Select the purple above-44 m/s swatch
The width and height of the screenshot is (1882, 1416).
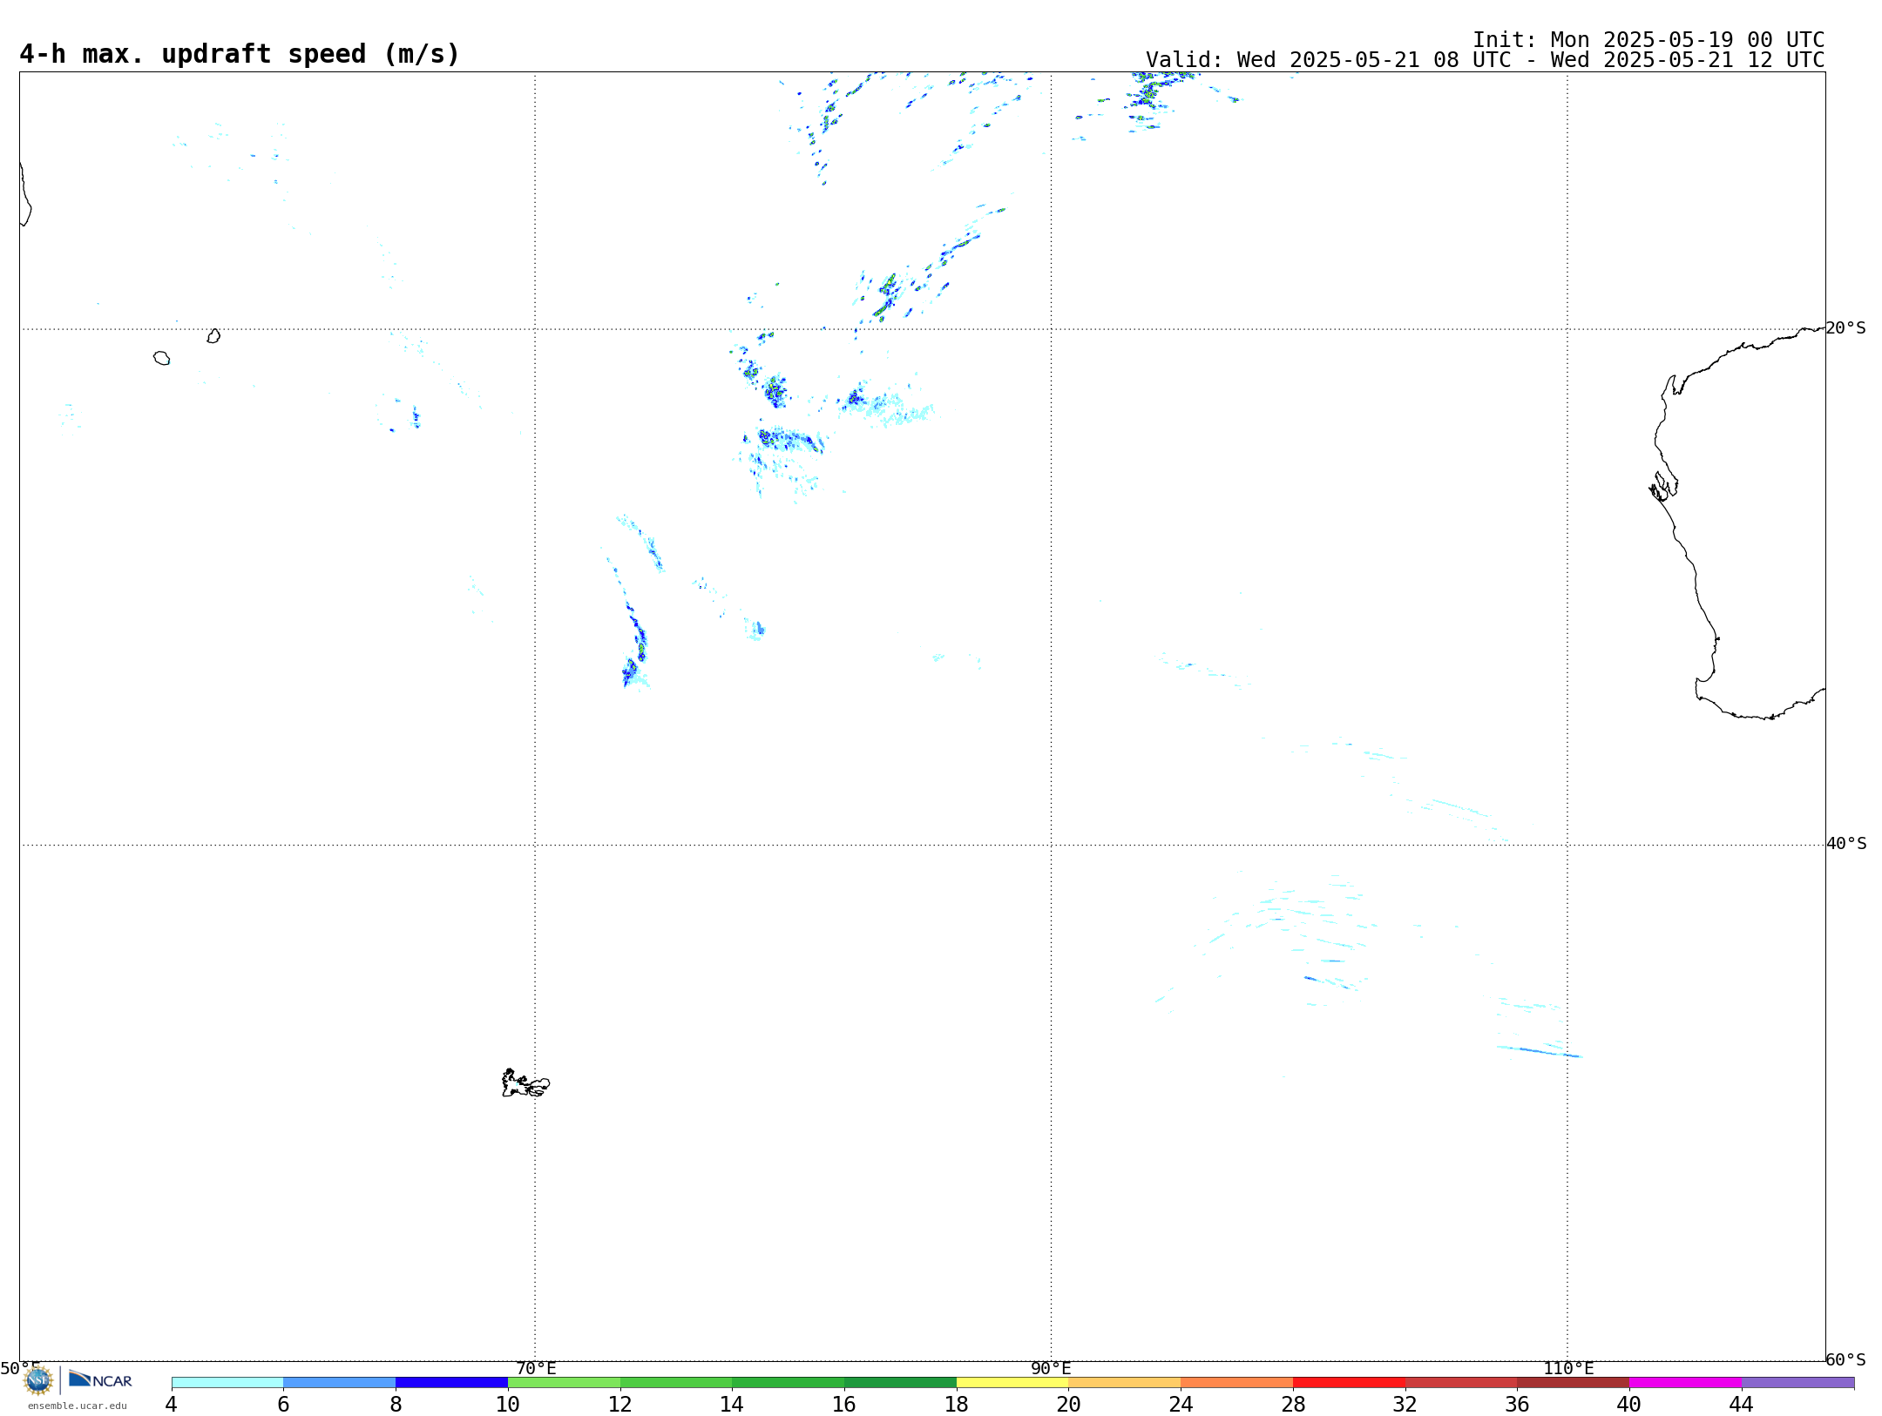coord(1797,1383)
